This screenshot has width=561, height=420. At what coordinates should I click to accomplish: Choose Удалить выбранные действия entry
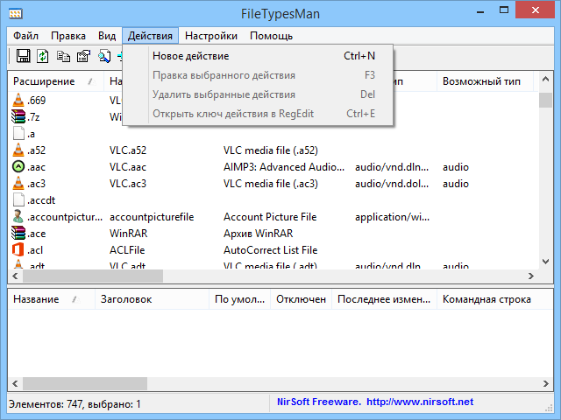[258, 94]
